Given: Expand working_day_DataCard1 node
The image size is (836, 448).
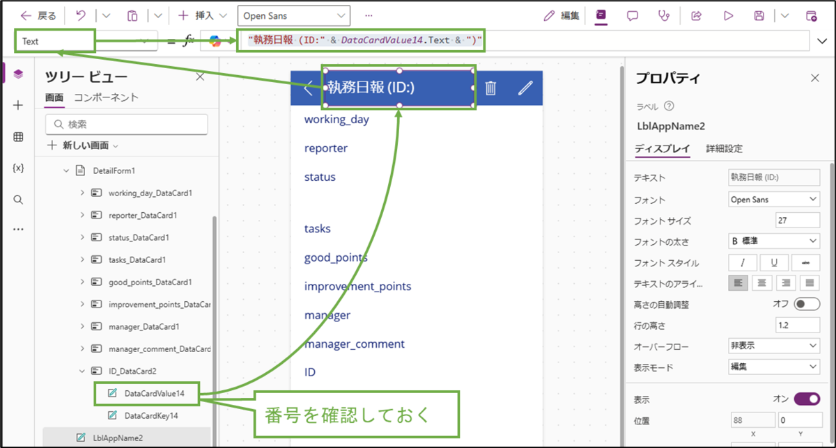Looking at the screenshot, I should coord(82,193).
